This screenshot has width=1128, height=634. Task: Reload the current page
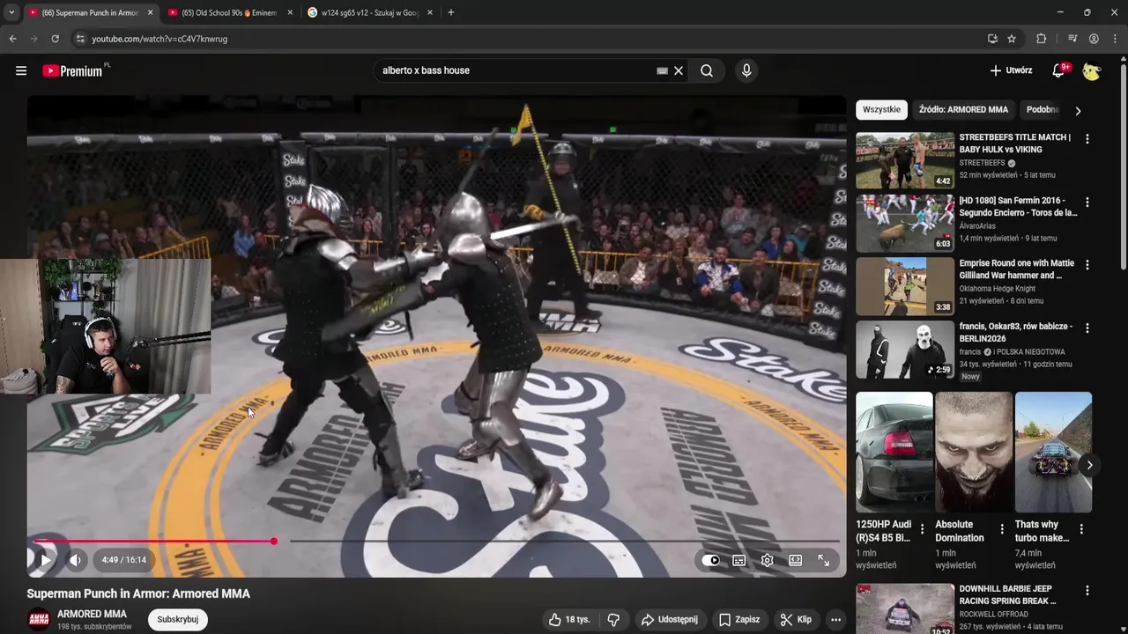pyautogui.click(x=55, y=39)
